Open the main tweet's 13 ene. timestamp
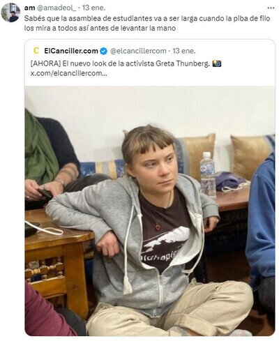The height and width of the screenshot is (341, 279). pyautogui.click(x=91, y=8)
